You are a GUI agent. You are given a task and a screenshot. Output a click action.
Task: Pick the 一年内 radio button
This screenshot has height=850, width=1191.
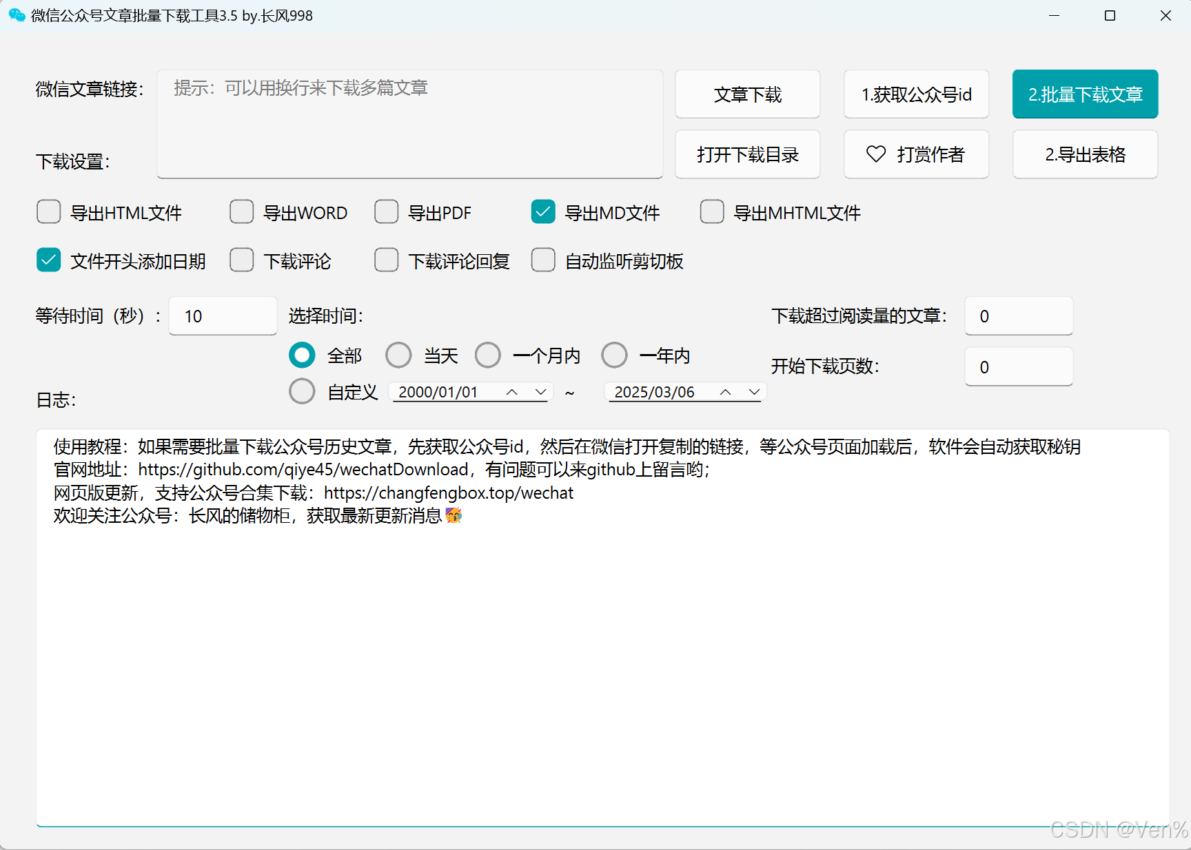(x=614, y=355)
